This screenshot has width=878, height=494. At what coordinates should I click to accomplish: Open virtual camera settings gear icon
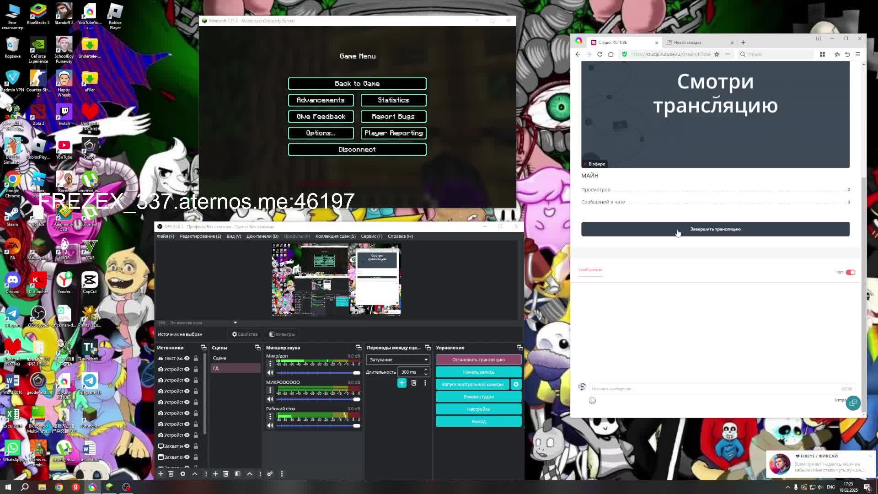point(516,384)
